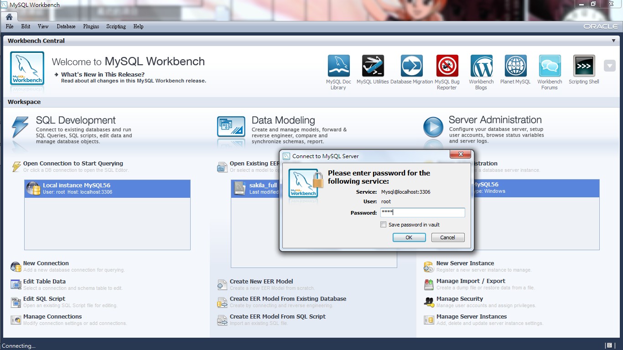Click the MySQL Workbench dolphin logo
Screen dimensions: 623x350
click(27, 68)
